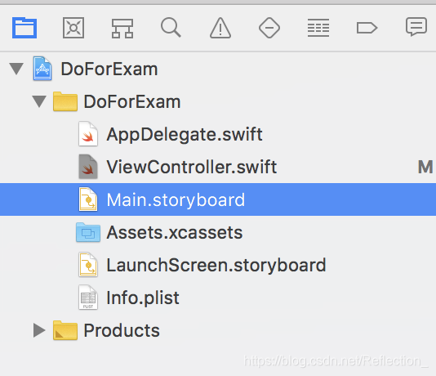This screenshot has width=436, height=376.
Task: Collapse the DoForExam project root triangle
Action: point(16,69)
